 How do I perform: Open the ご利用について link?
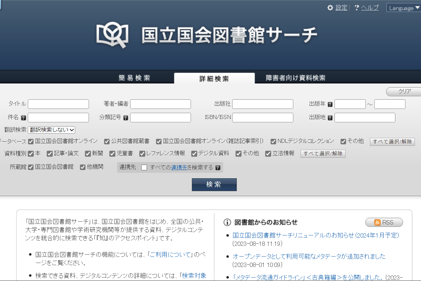click(170, 255)
